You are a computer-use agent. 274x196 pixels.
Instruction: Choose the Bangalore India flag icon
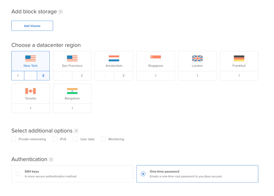point(72,91)
